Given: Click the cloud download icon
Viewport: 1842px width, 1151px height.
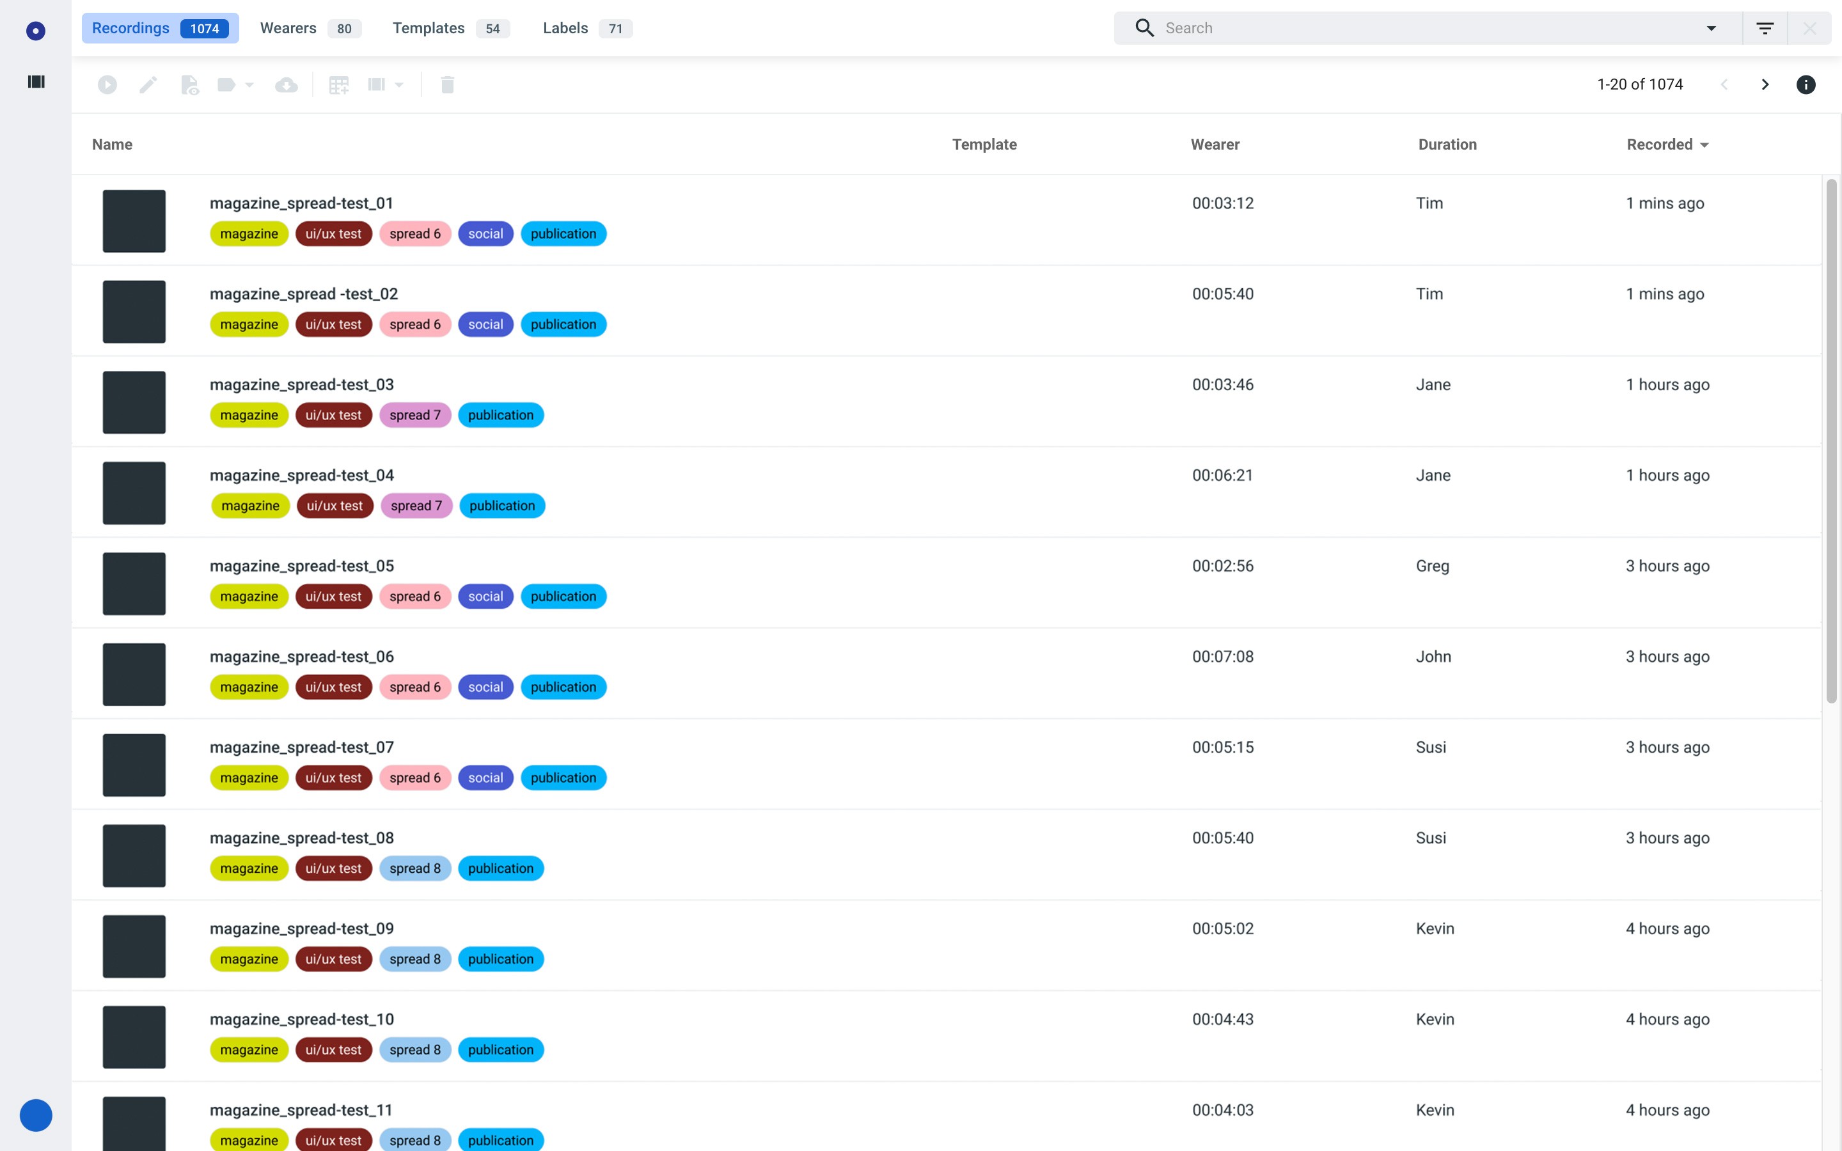Looking at the screenshot, I should tap(286, 84).
